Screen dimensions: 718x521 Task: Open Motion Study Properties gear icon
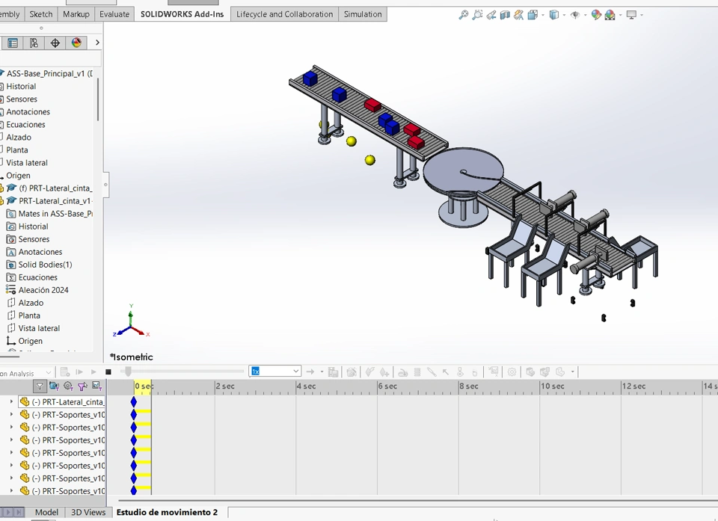512,372
